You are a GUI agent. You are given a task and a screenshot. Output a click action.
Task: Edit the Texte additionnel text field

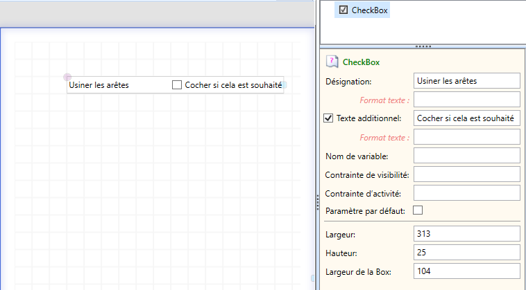tap(466, 118)
